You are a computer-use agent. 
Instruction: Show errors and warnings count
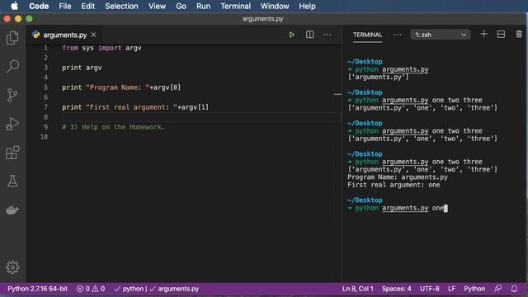point(91,289)
